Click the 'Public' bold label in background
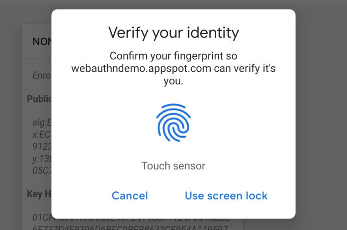The width and height of the screenshot is (347, 230). (39, 98)
